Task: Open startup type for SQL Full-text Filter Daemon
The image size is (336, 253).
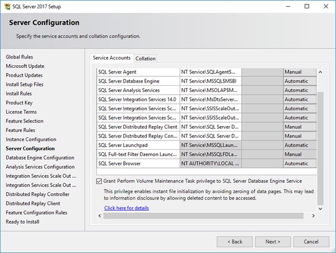Action: coord(300,154)
